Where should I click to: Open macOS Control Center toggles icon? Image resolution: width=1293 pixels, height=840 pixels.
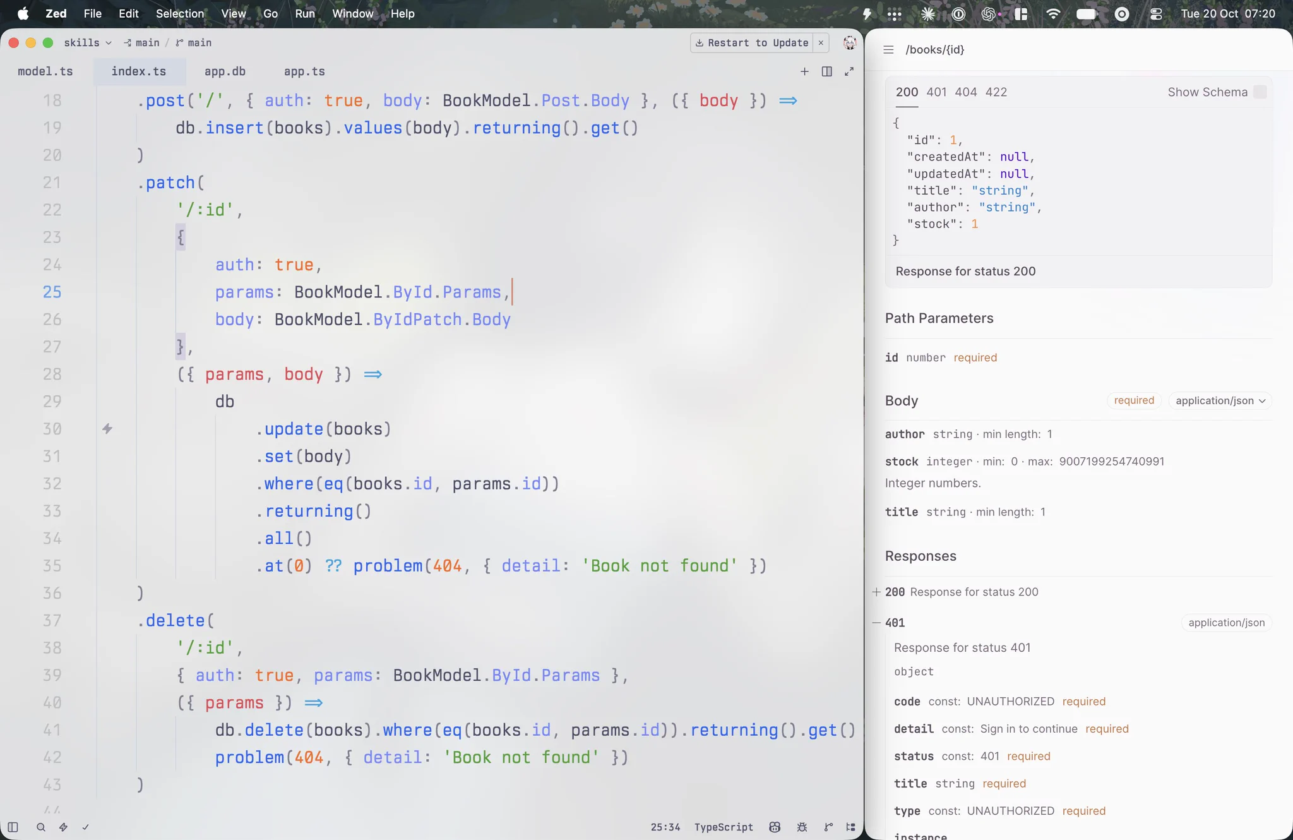coord(1155,14)
